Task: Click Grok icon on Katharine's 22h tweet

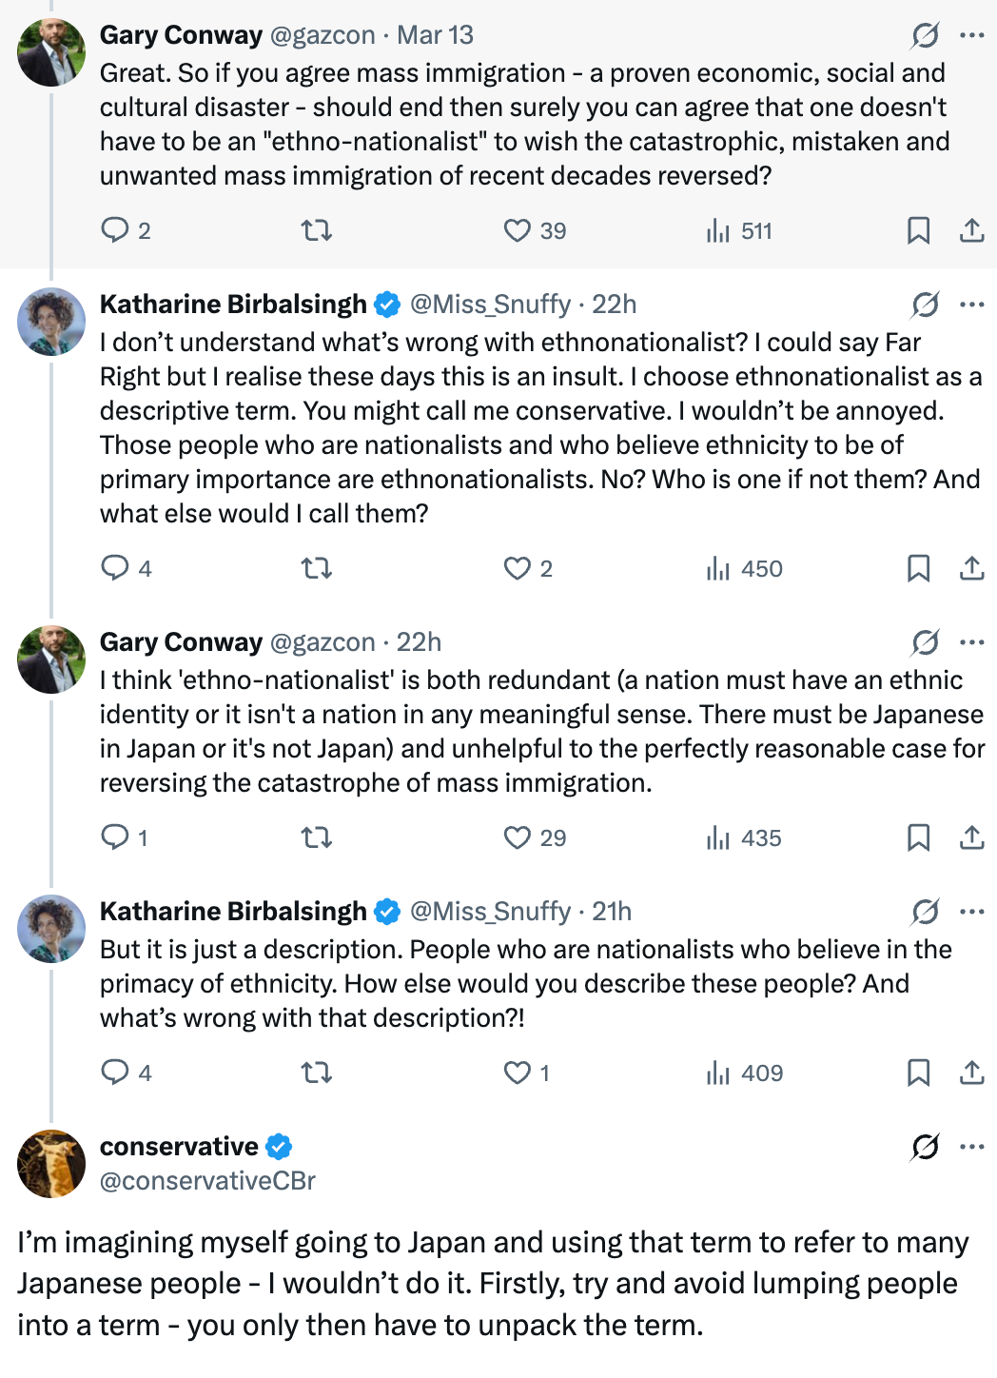Action: tap(925, 305)
